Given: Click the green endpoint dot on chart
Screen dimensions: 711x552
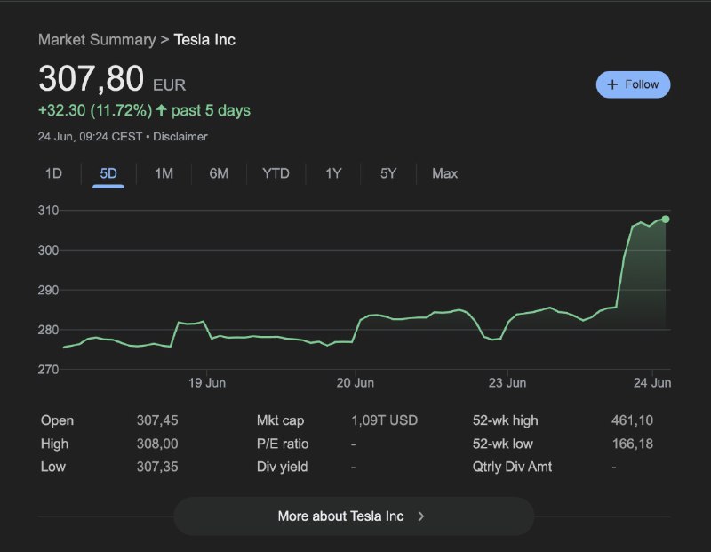Looking at the screenshot, I should 665,220.
